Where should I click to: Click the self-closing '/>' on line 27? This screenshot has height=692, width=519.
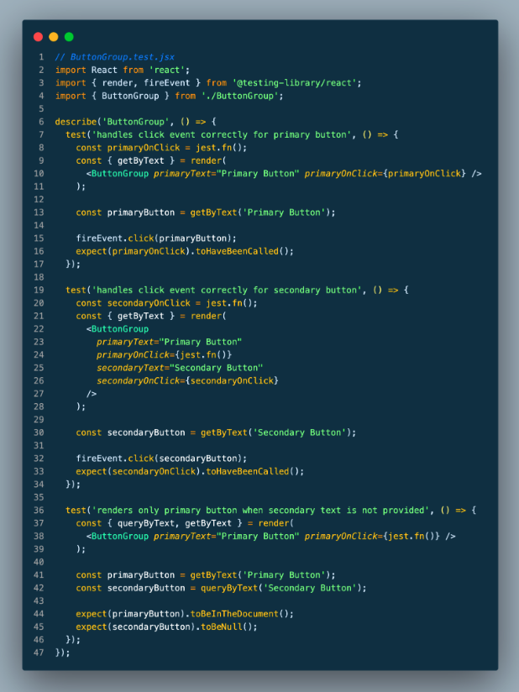92,394
